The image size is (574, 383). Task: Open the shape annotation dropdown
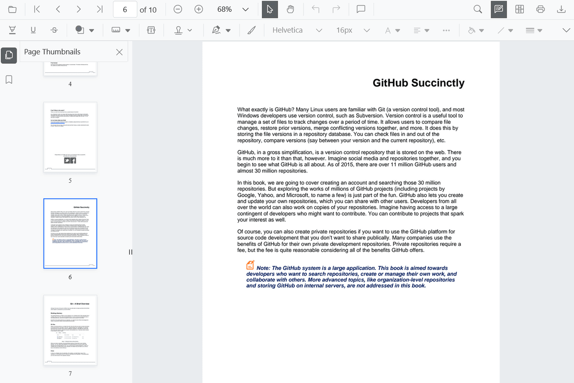[x=84, y=30]
